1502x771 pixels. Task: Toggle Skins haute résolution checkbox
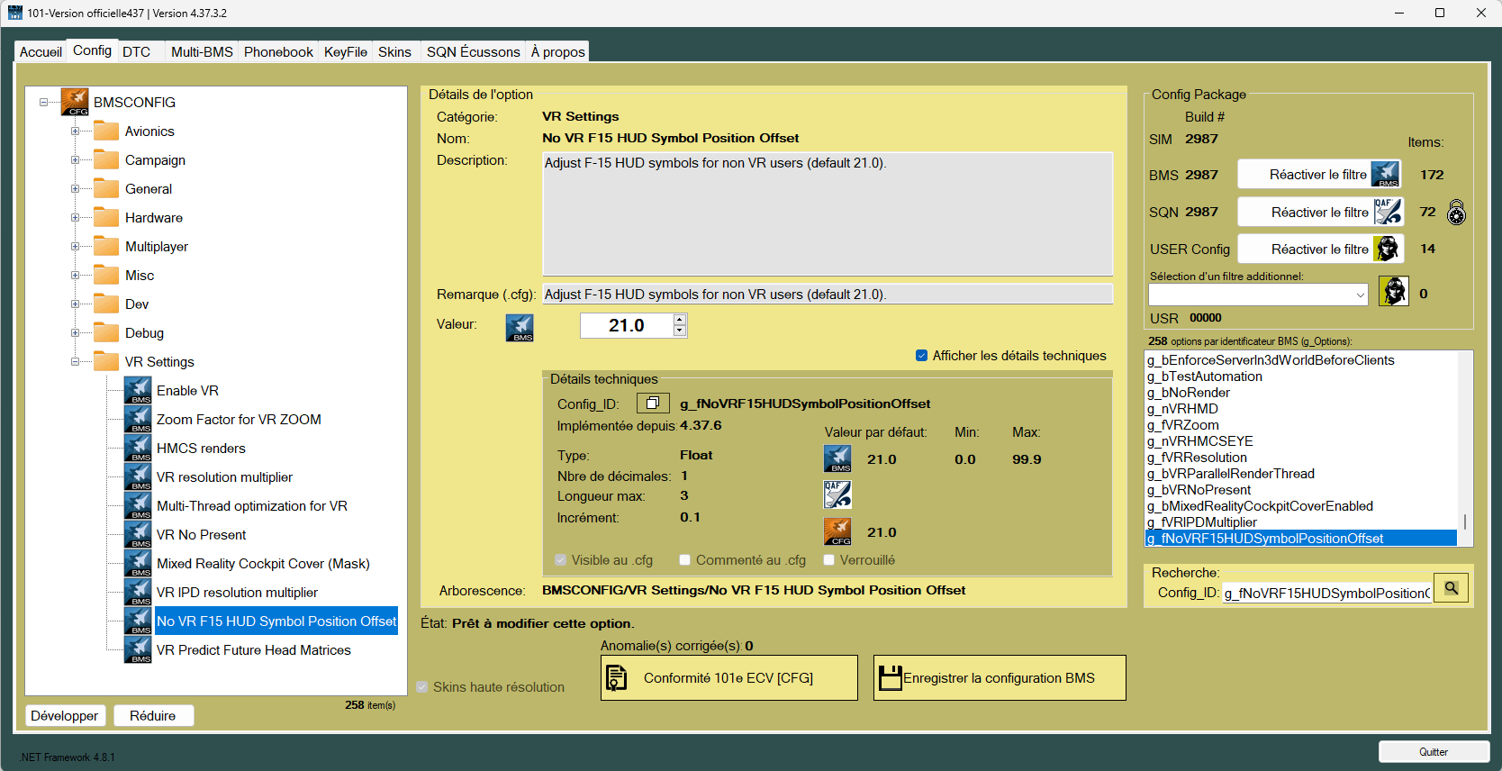(421, 687)
